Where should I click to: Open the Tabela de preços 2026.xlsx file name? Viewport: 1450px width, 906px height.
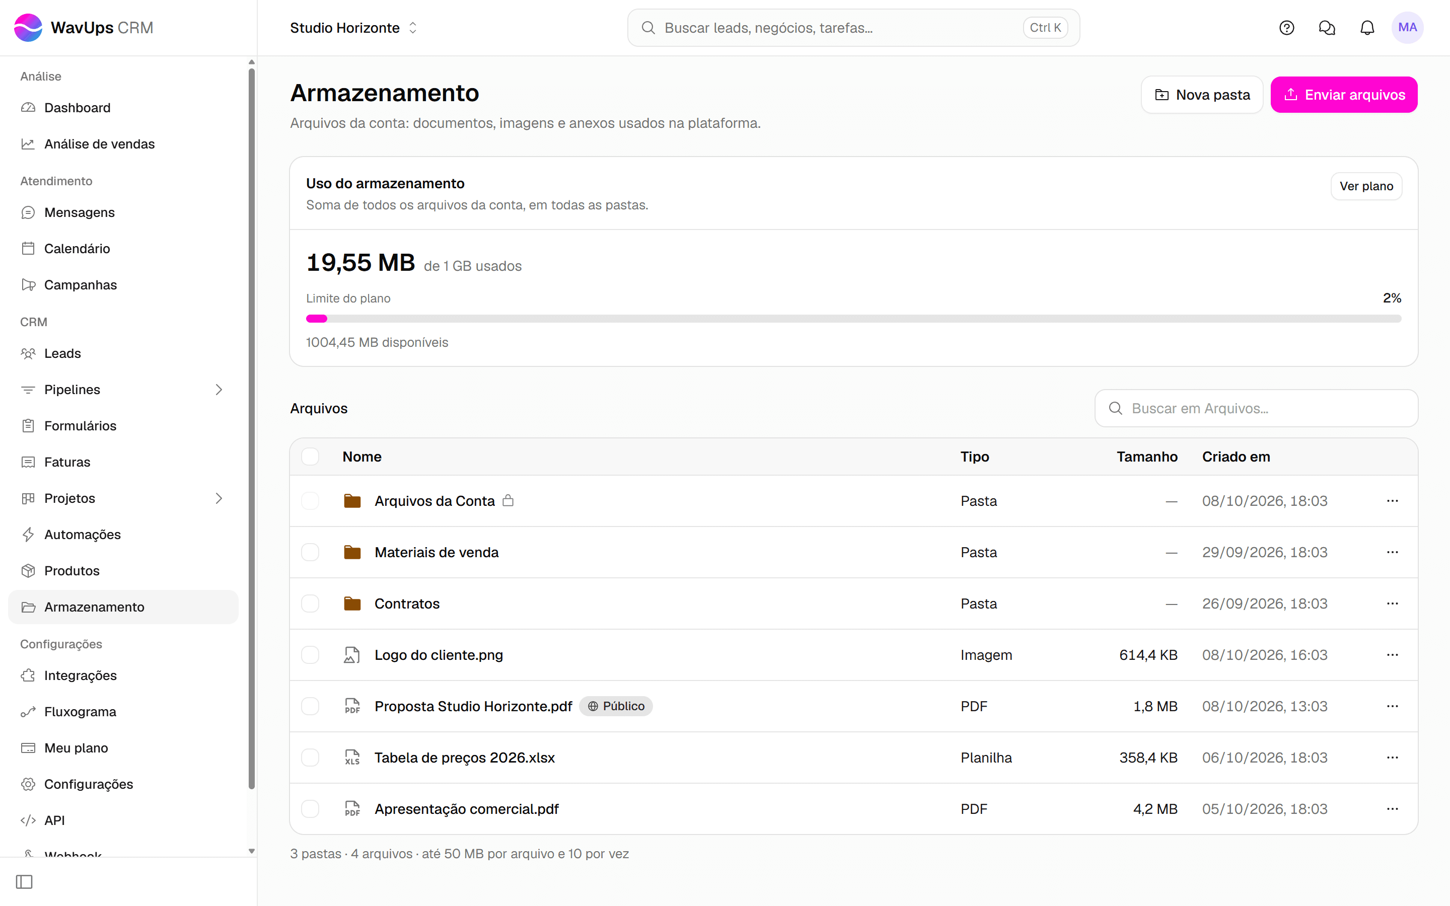tap(464, 758)
